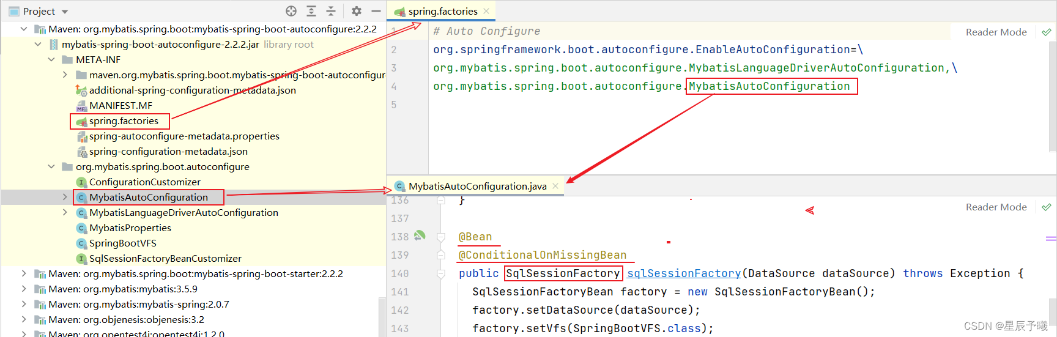
Task: Select the ConfigurationCustomizer interface icon
Action: tap(81, 182)
